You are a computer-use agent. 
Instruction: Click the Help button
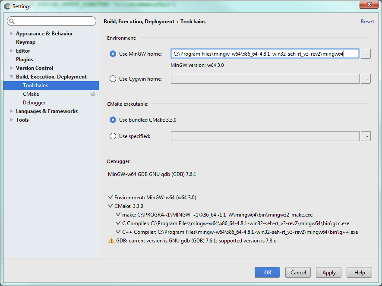(x=360, y=272)
